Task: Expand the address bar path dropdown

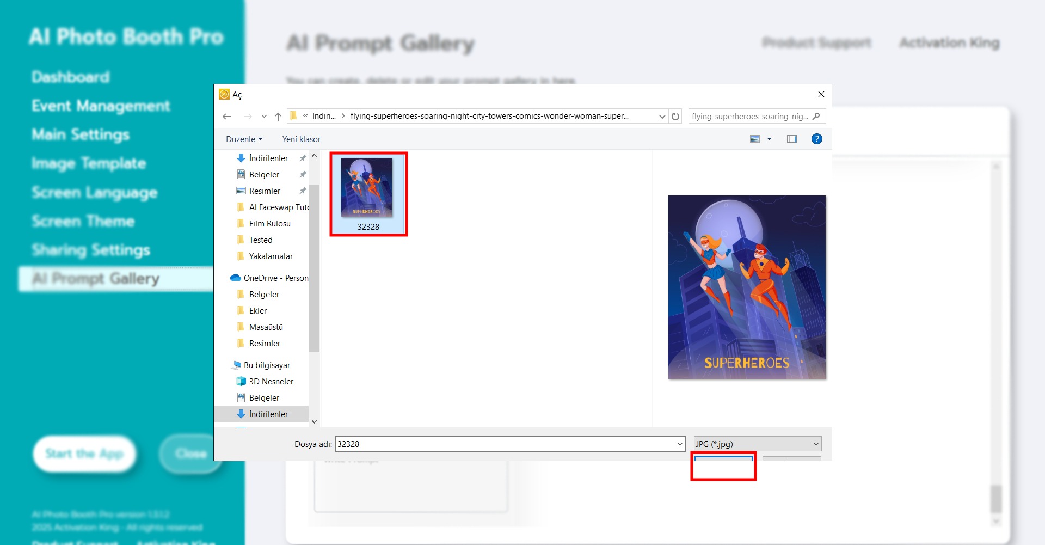Action: coord(662,117)
